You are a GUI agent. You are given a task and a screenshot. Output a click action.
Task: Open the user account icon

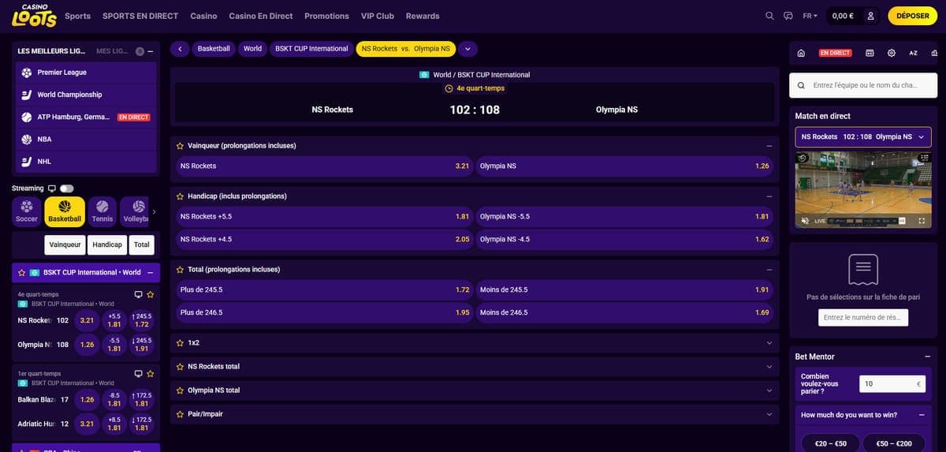(x=871, y=16)
